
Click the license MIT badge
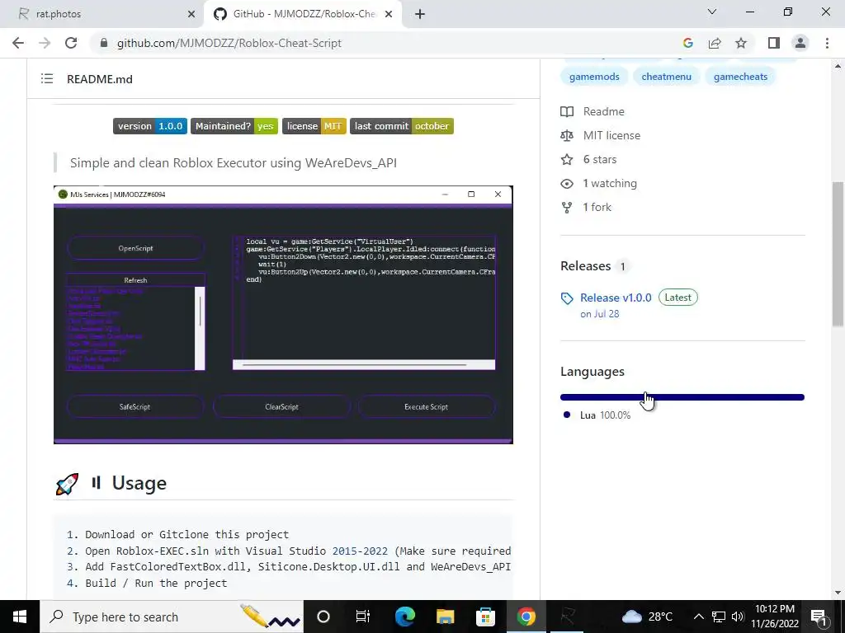pos(314,126)
